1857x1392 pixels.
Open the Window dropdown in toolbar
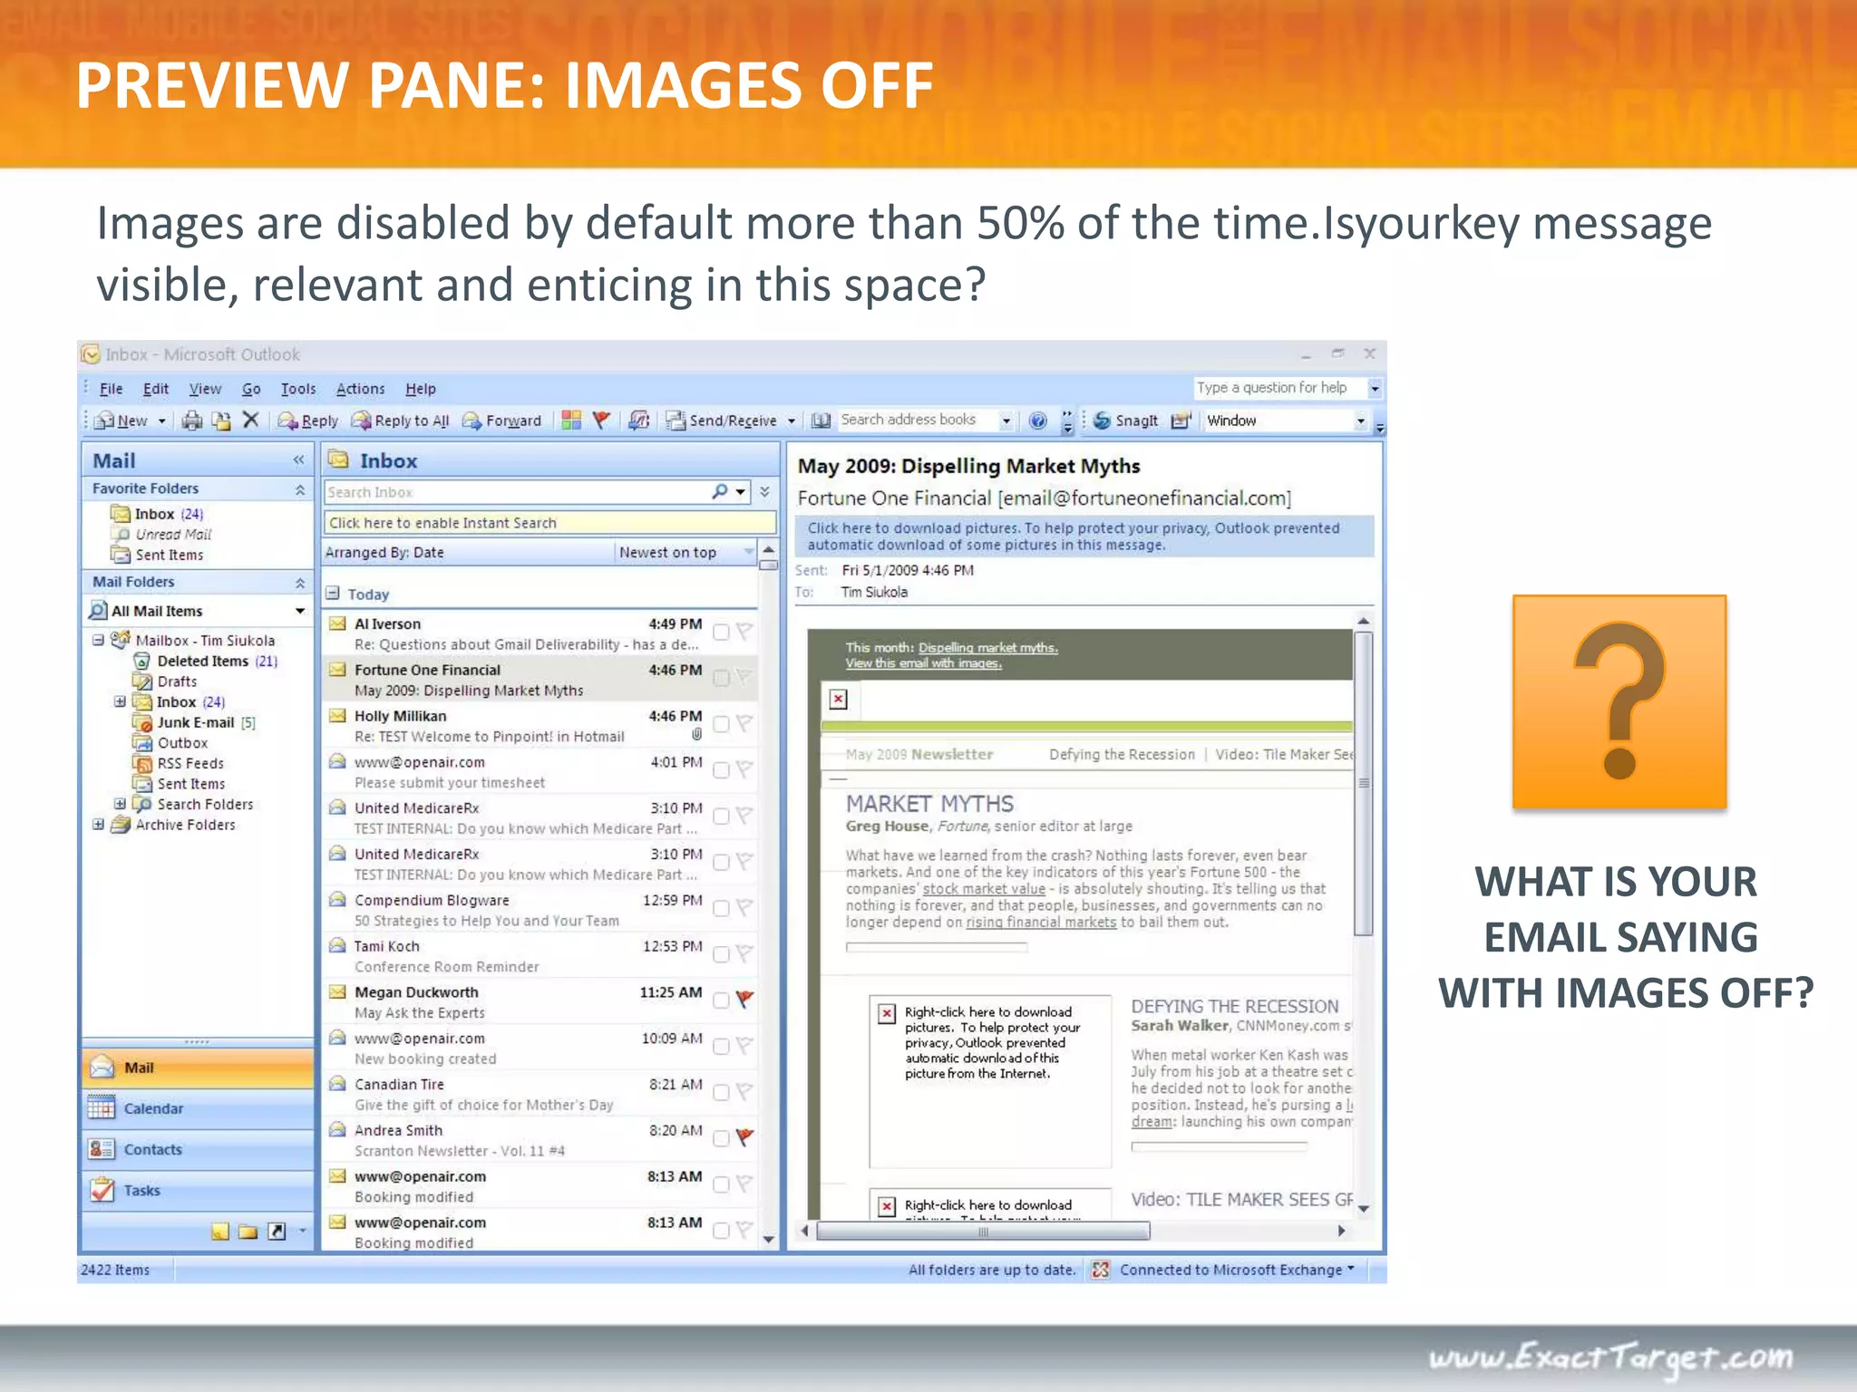coord(1360,420)
